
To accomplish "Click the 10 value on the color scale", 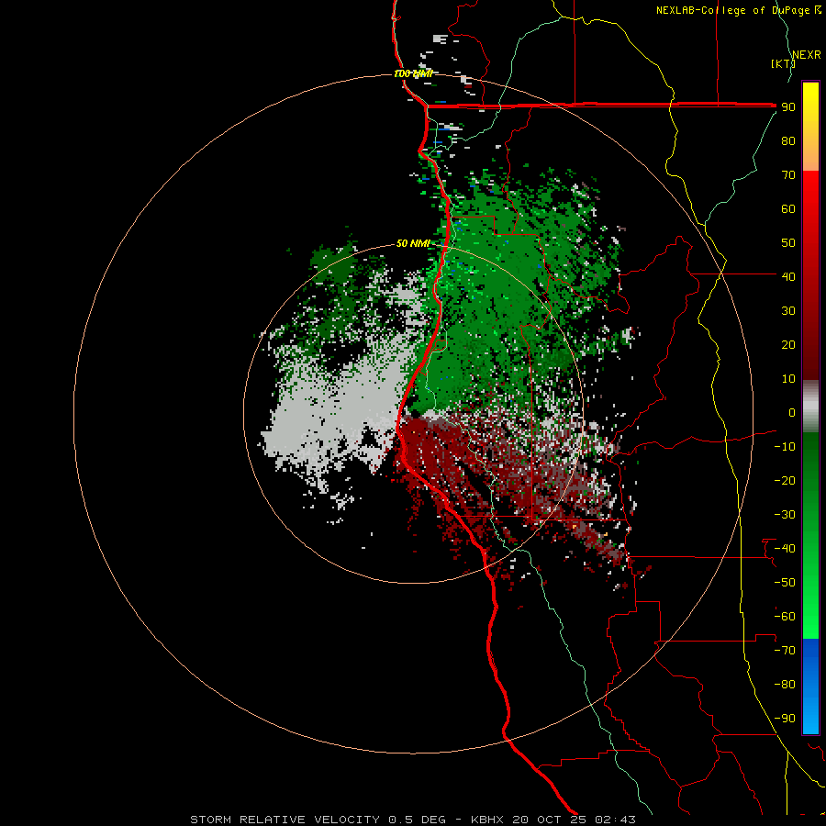I will pyautogui.click(x=788, y=379).
